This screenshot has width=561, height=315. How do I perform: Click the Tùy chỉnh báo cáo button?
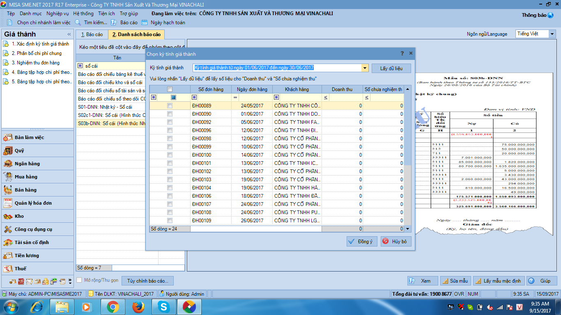tap(148, 281)
